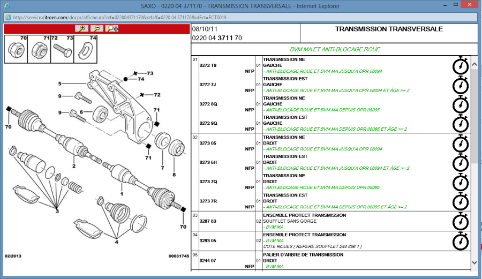Click part reference 3273 7R
482x279 pixels.
pos(208,201)
